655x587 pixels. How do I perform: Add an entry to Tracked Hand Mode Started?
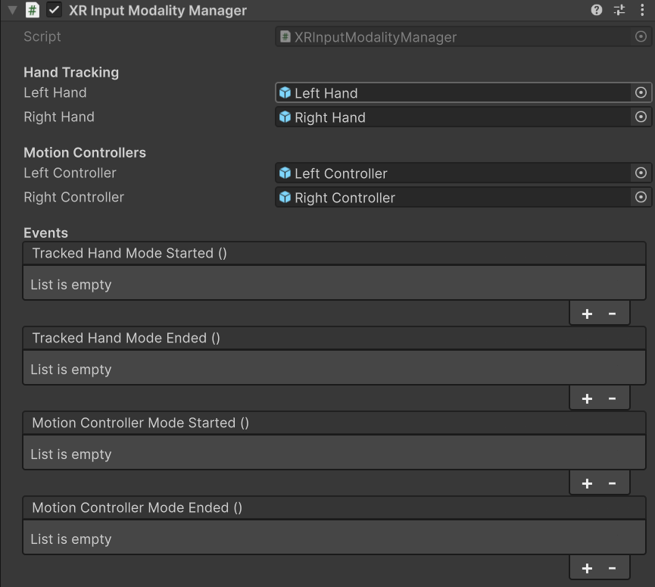tap(586, 313)
